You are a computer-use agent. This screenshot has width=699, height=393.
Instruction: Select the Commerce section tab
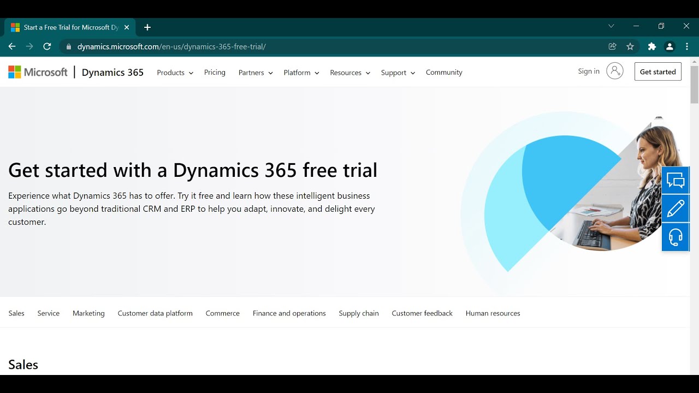pyautogui.click(x=223, y=313)
